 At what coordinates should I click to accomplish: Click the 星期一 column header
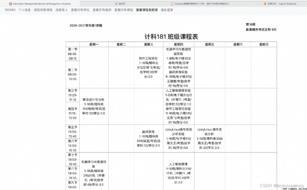click(94, 44)
